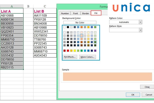Viewport: 154px width, 103px height.
Task: Go to the Border tab
Action: point(85,13)
